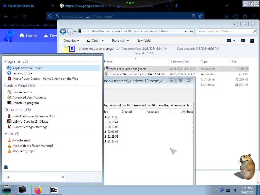Refresh the Explorer address bar

(191, 31)
